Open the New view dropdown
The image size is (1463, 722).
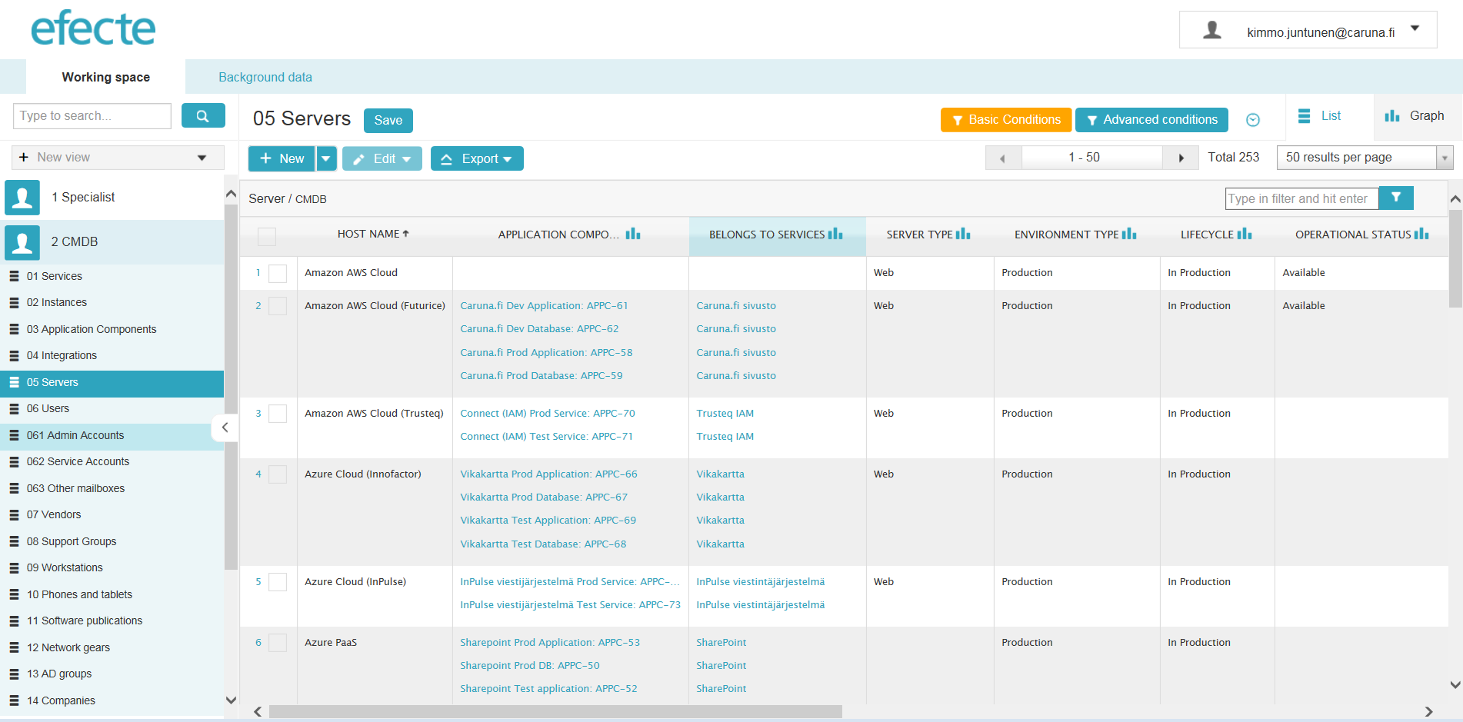pos(118,158)
